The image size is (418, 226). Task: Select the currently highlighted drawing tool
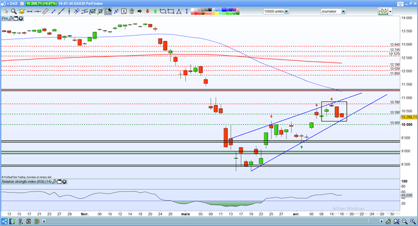point(108,12)
